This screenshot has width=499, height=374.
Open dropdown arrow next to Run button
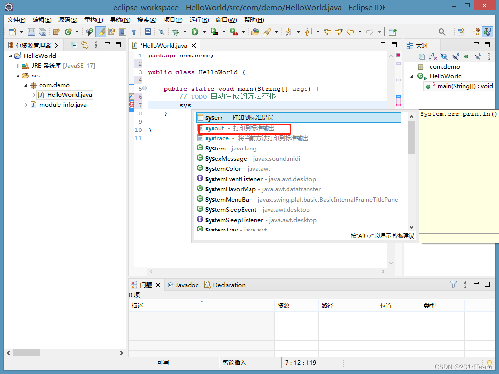[x=204, y=32]
